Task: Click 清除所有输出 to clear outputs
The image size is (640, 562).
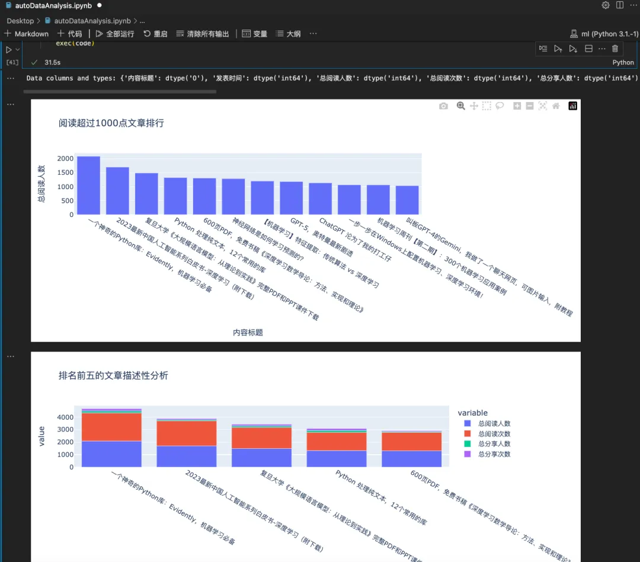Action: (x=202, y=34)
